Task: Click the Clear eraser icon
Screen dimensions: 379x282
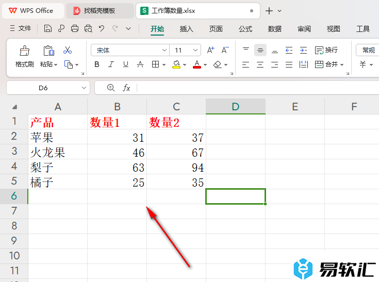Action: 218,64
